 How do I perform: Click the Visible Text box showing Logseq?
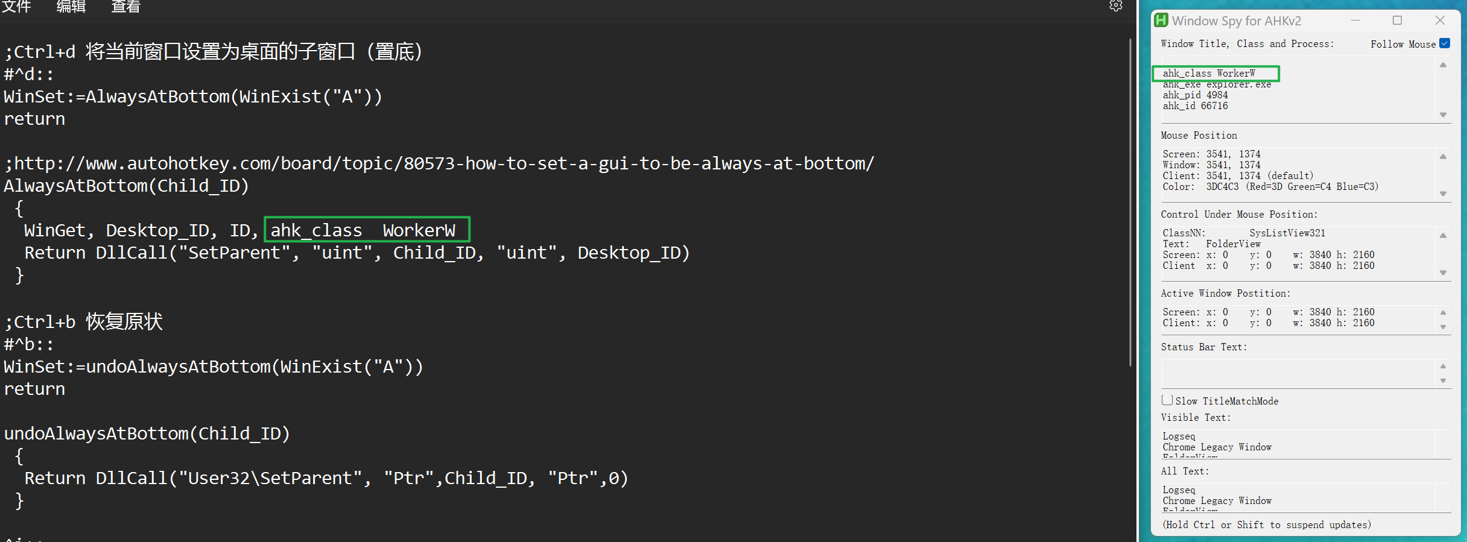tap(1297, 443)
